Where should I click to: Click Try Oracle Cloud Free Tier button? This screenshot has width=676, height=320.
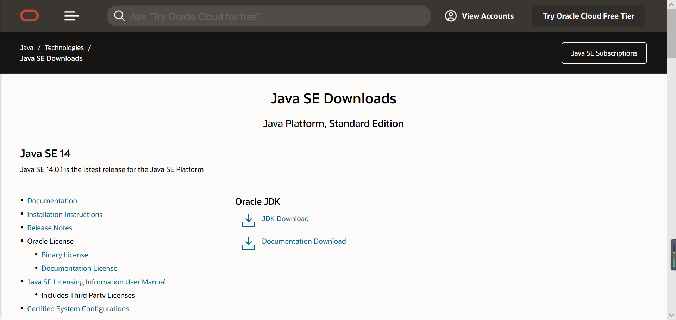point(589,16)
